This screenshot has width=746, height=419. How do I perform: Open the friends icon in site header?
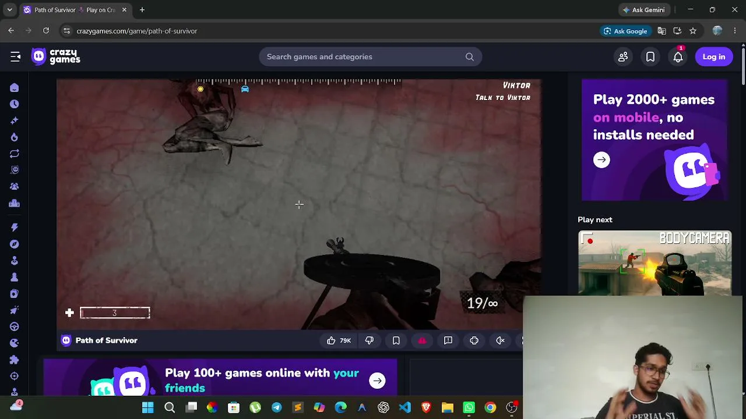coord(623,56)
